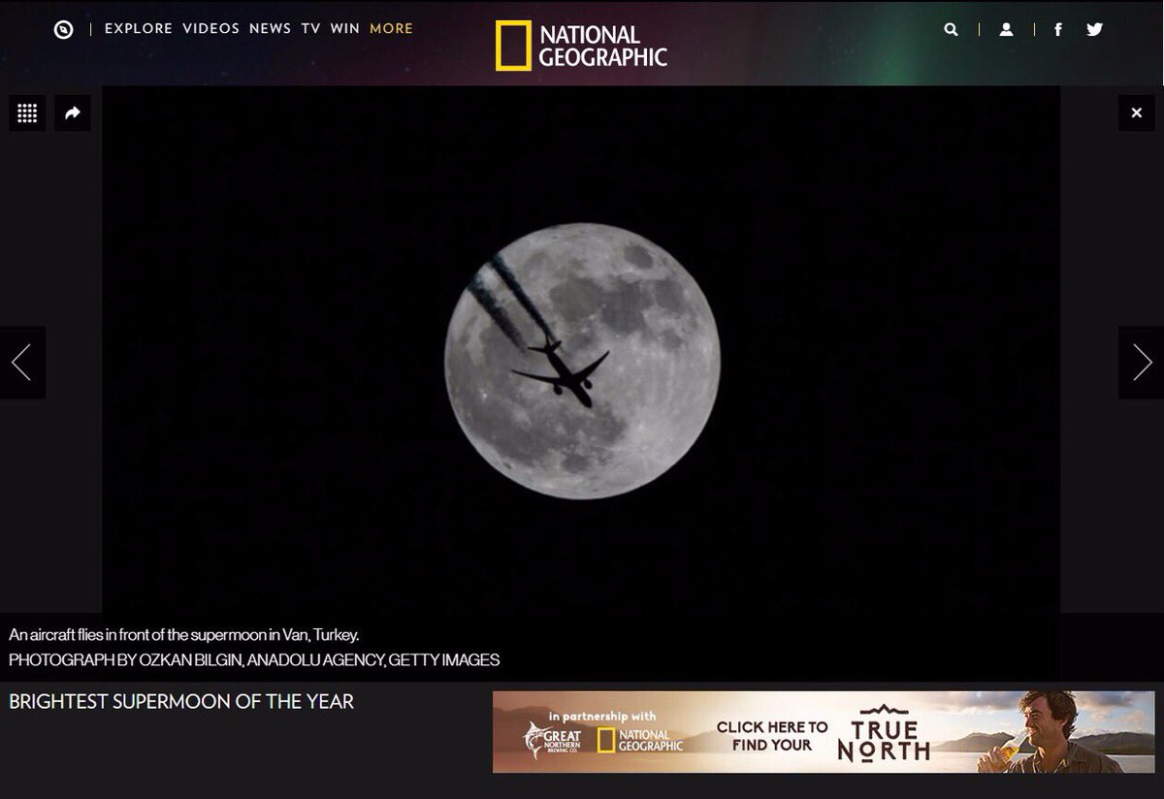Open the TV menu item

310,28
